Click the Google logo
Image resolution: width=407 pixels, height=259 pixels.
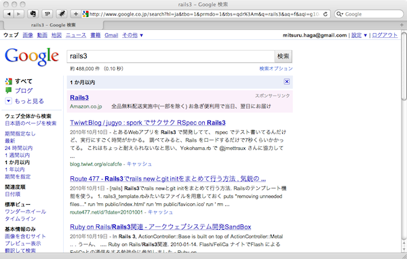(x=32, y=56)
